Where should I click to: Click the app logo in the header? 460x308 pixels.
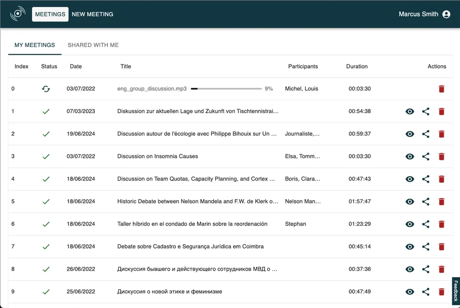click(18, 14)
